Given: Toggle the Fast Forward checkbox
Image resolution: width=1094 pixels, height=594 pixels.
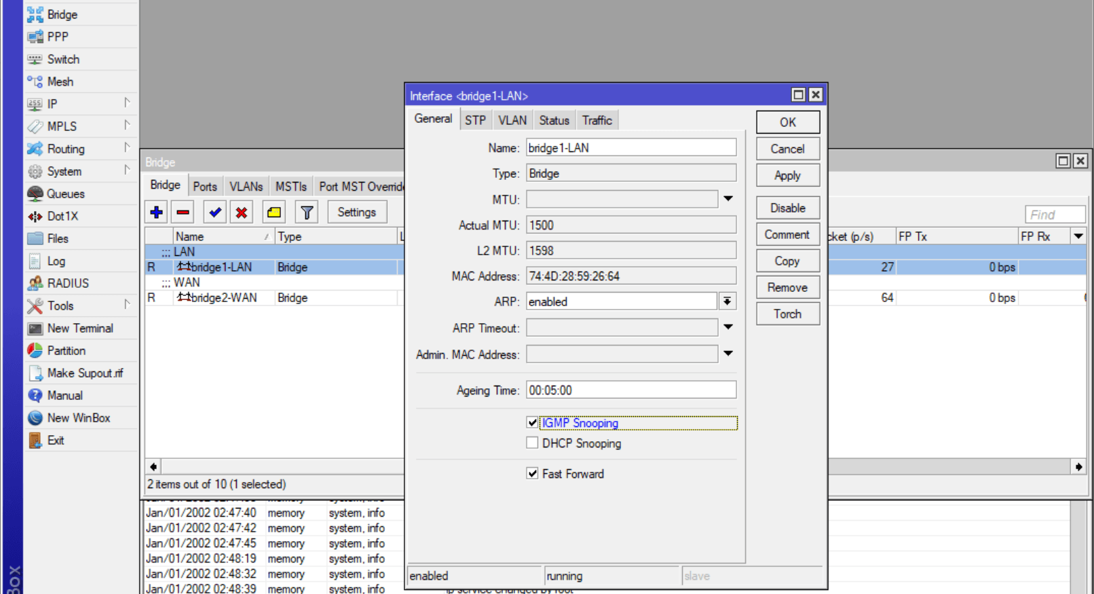Looking at the screenshot, I should point(532,473).
